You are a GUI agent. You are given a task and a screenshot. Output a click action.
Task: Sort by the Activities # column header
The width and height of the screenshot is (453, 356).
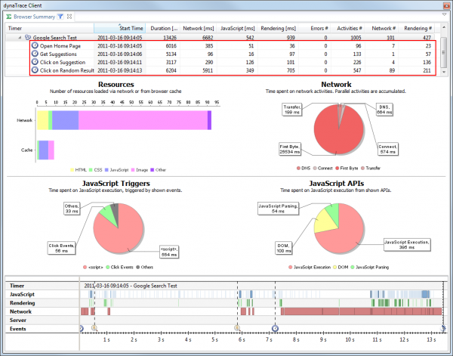(x=347, y=28)
